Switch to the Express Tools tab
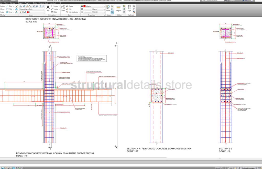The height and width of the screenshot is (169, 262). [44, 3]
